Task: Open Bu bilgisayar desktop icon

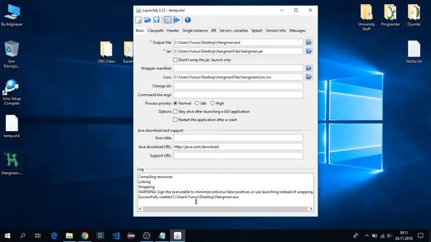Action: click(x=12, y=15)
